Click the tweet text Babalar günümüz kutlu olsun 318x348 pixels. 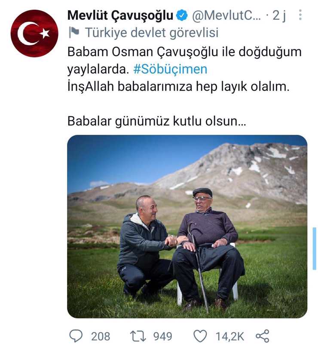coord(157,121)
